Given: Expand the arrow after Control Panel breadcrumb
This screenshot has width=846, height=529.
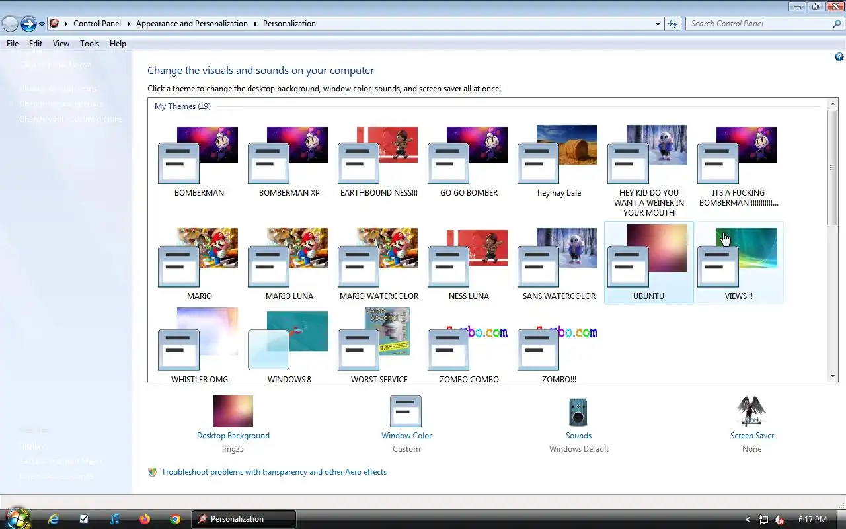Looking at the screenshot, I should [x=128, y=24].
